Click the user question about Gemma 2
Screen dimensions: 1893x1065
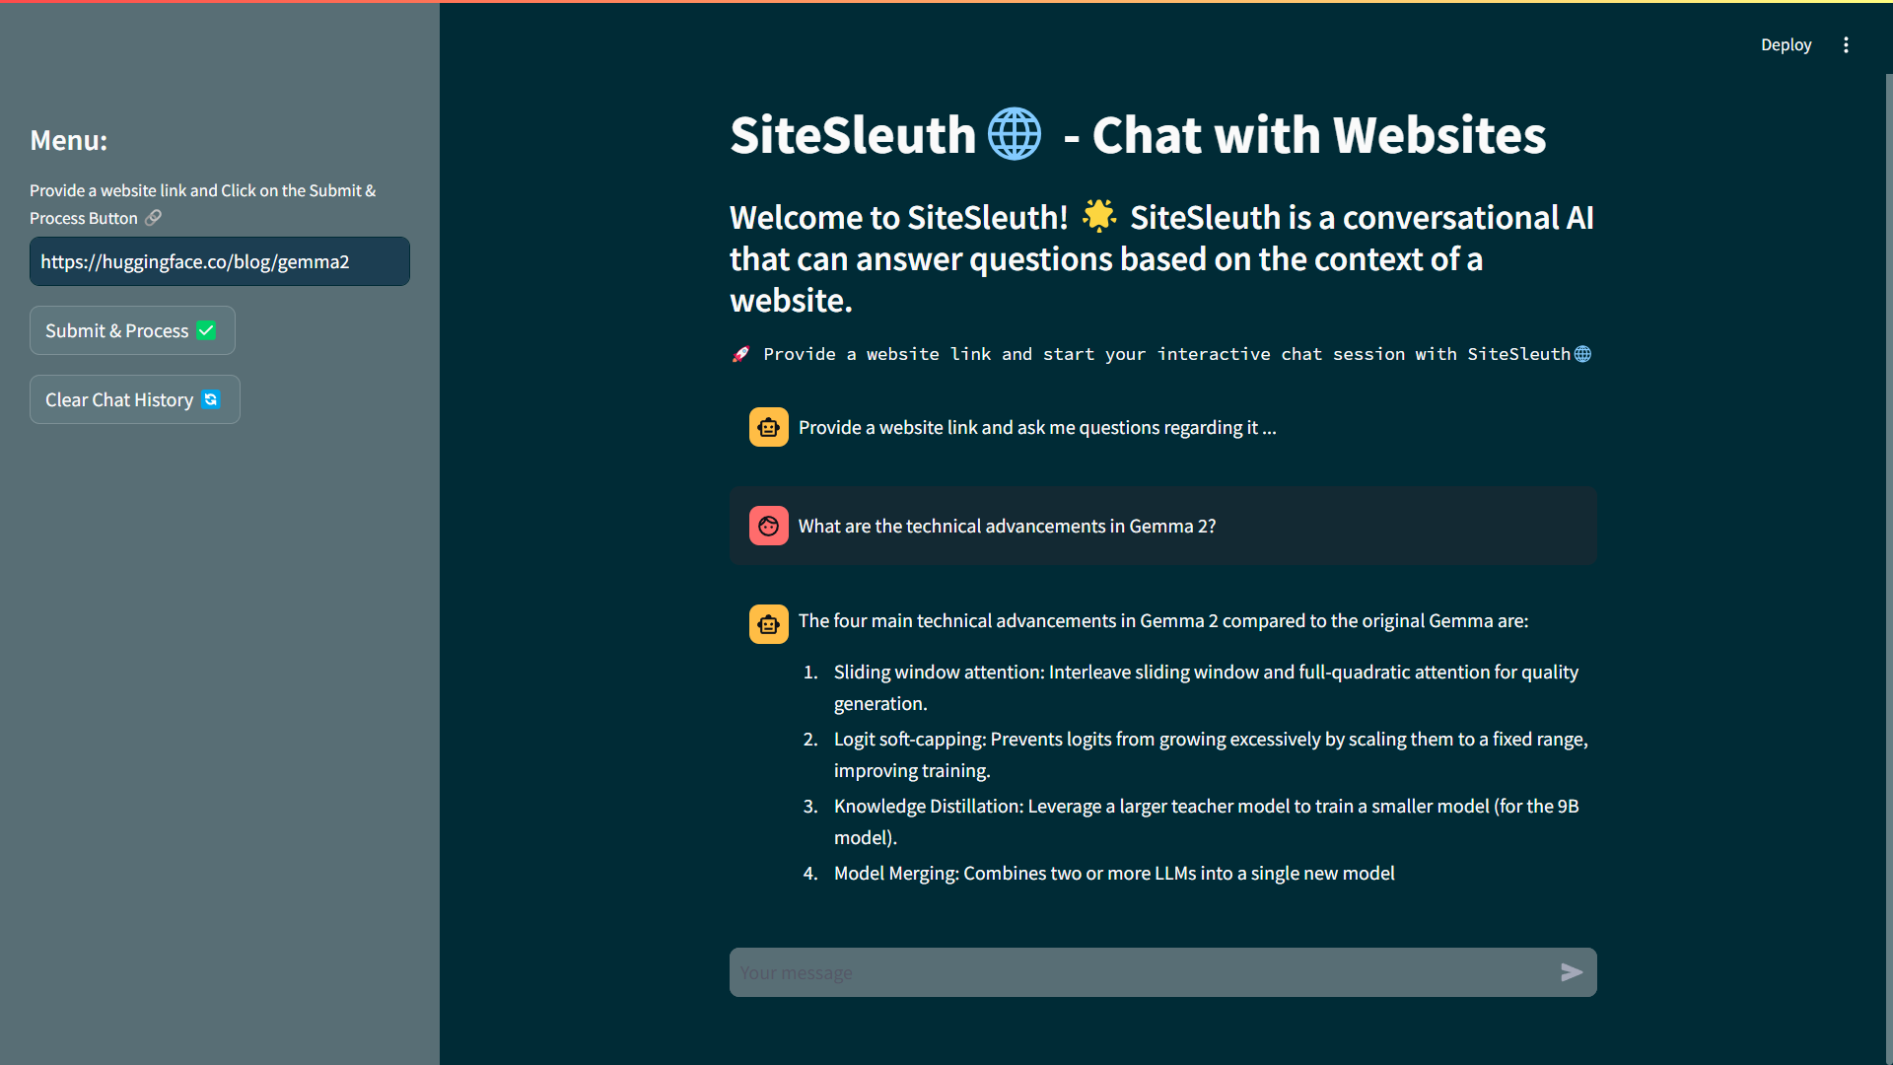(x=1007, y=526)
